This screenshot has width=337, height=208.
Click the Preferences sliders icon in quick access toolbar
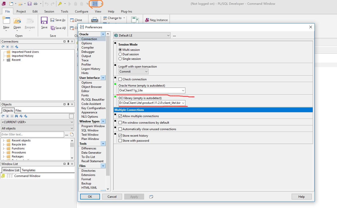(x=95, y=4)
